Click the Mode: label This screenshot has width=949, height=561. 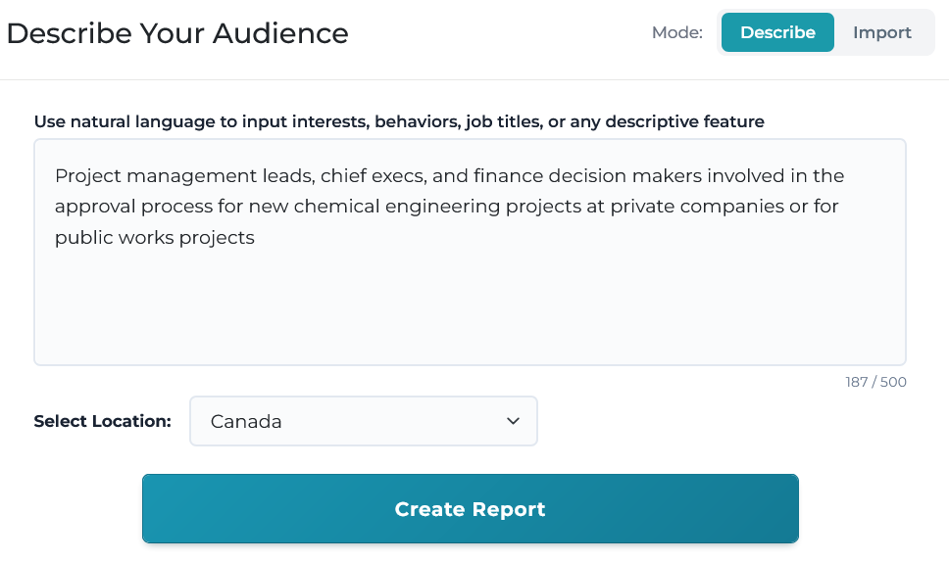coord(676,32)
